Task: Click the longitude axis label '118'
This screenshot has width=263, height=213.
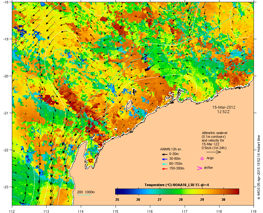Action: [219, 211]
